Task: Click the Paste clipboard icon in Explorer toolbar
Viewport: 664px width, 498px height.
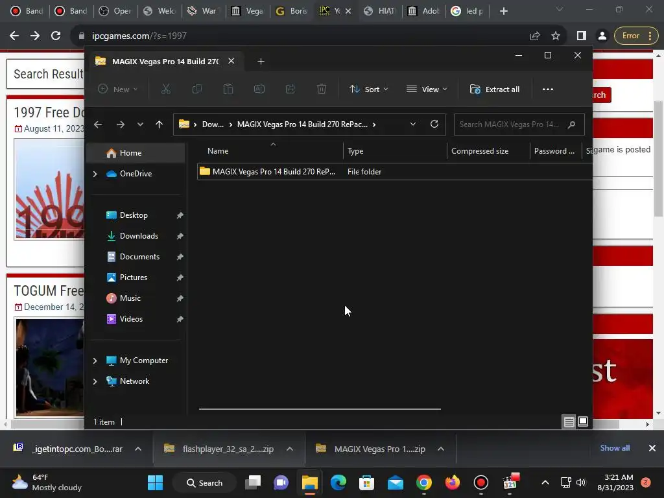Action: (x=228, y=89)
